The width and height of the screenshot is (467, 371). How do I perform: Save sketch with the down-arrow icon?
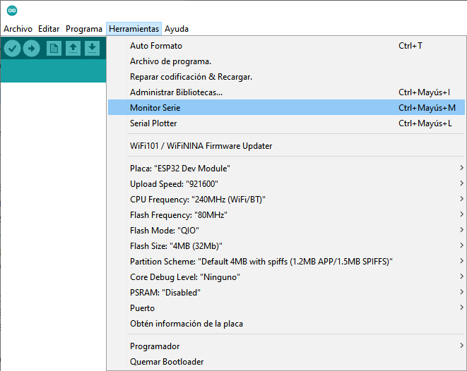[x=92, y=48]
